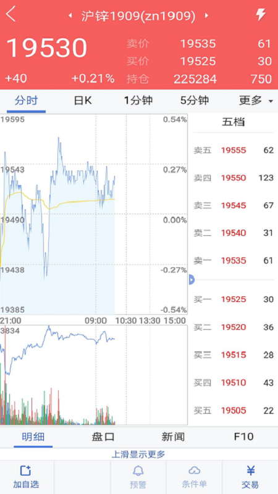Open the 新闻 tab
This screenshot has width=278, height=494.
[x=173, y=437]
